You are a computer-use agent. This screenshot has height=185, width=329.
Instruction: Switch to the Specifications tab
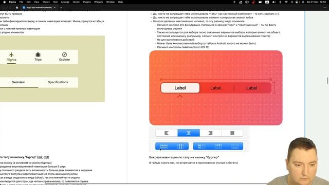pyautogui.click(x=58, y=82)
